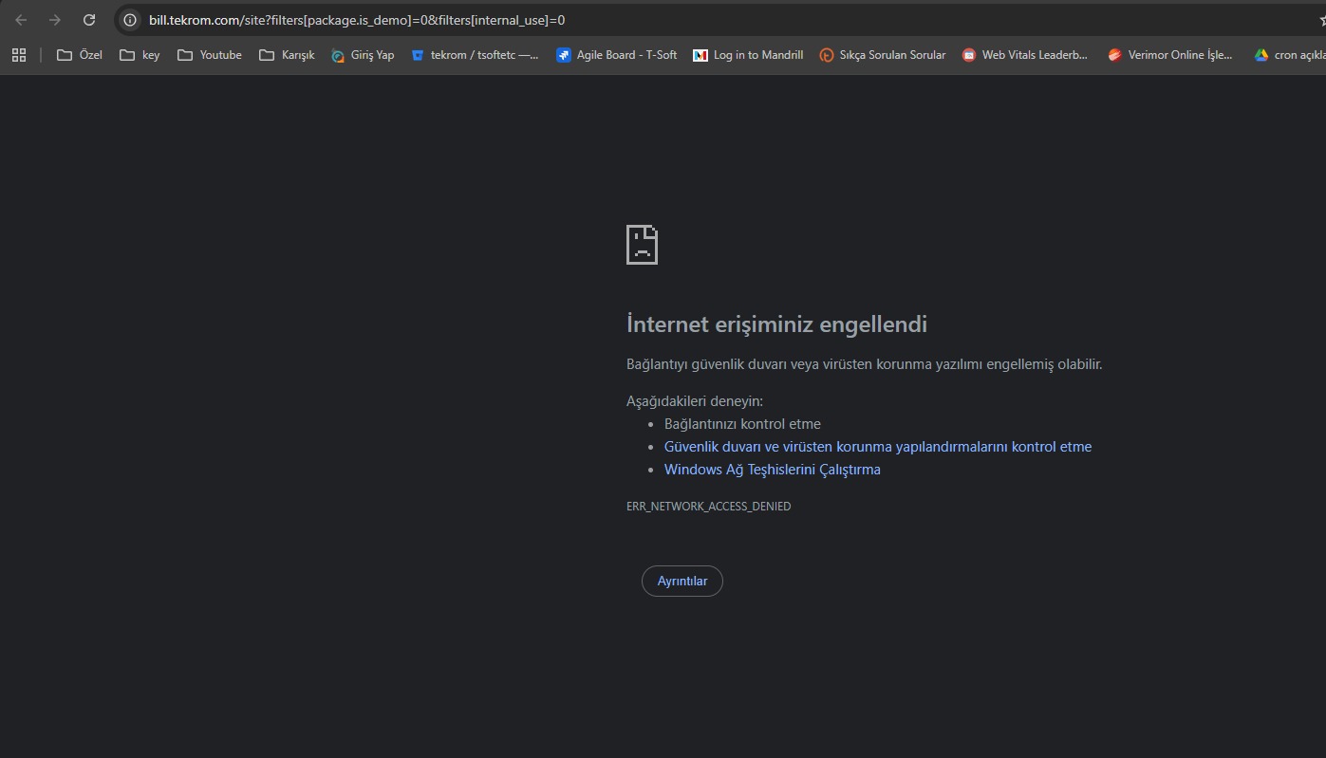This screenshot has height=758, width=1326.
Task: Open the Youtube bookmarks folder
Action: (210, 55)
